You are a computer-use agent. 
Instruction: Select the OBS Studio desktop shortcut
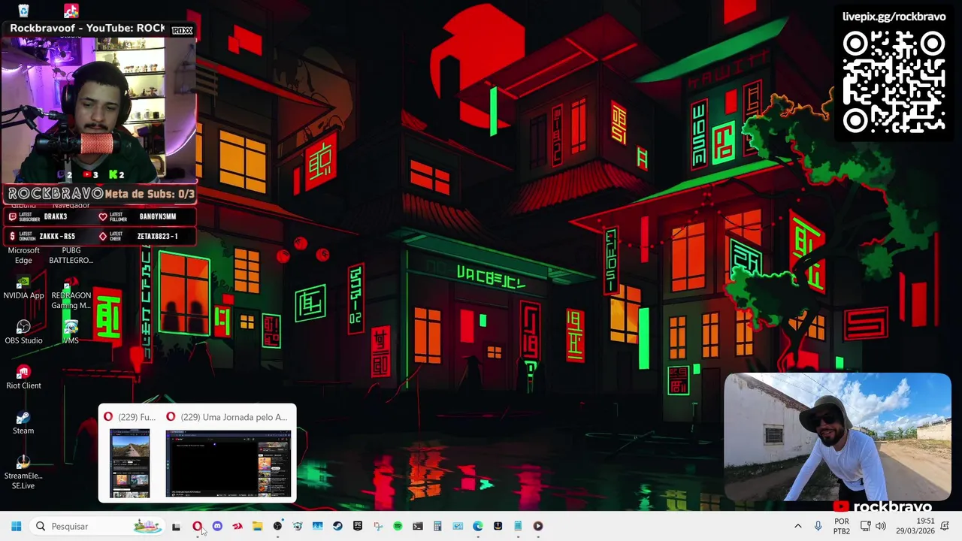pyautogui.click(x=23, y=332)
